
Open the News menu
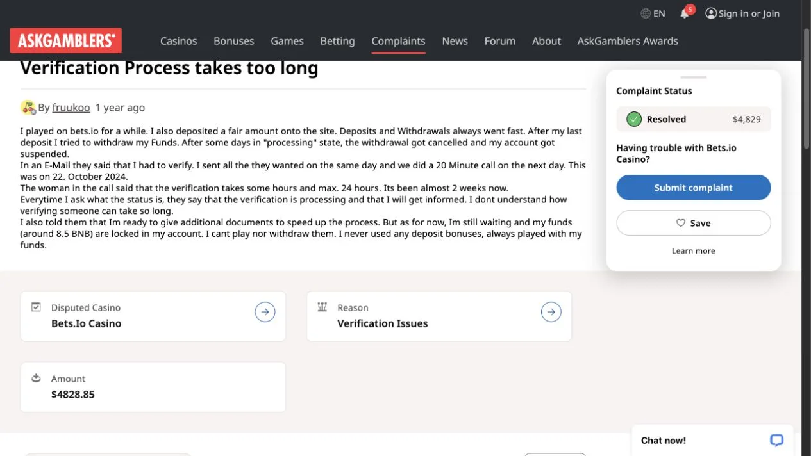tap(455, 41)
